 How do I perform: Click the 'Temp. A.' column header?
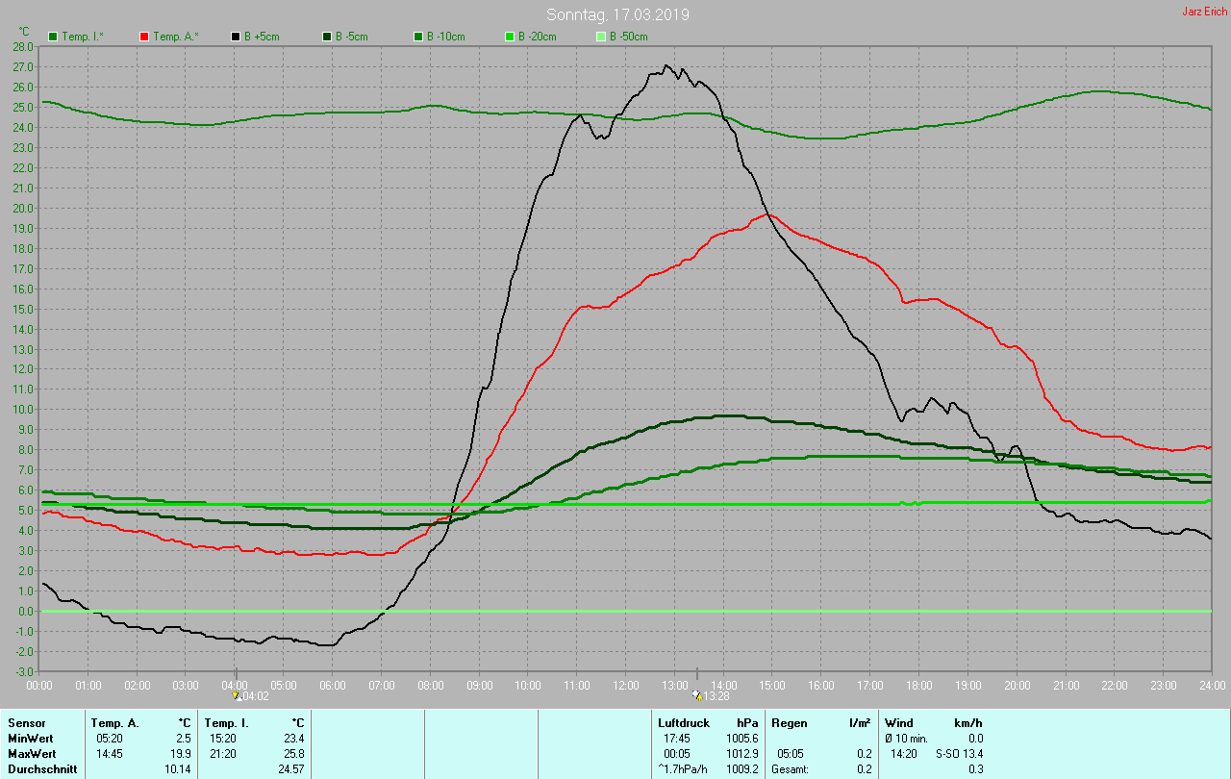[x=114, y=722]
